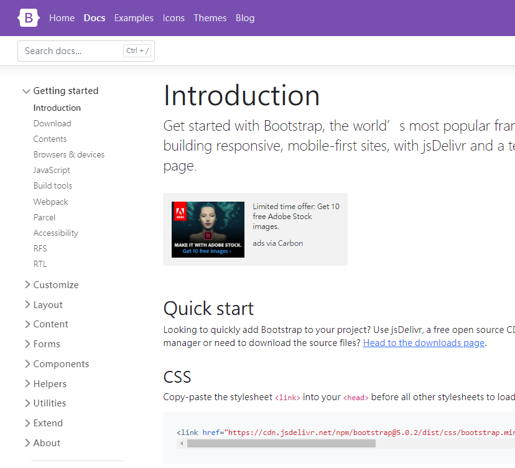Open the Home nav link
Image resolution: width=515 pixels, height=468 pixels.
(x=62, y=18)
